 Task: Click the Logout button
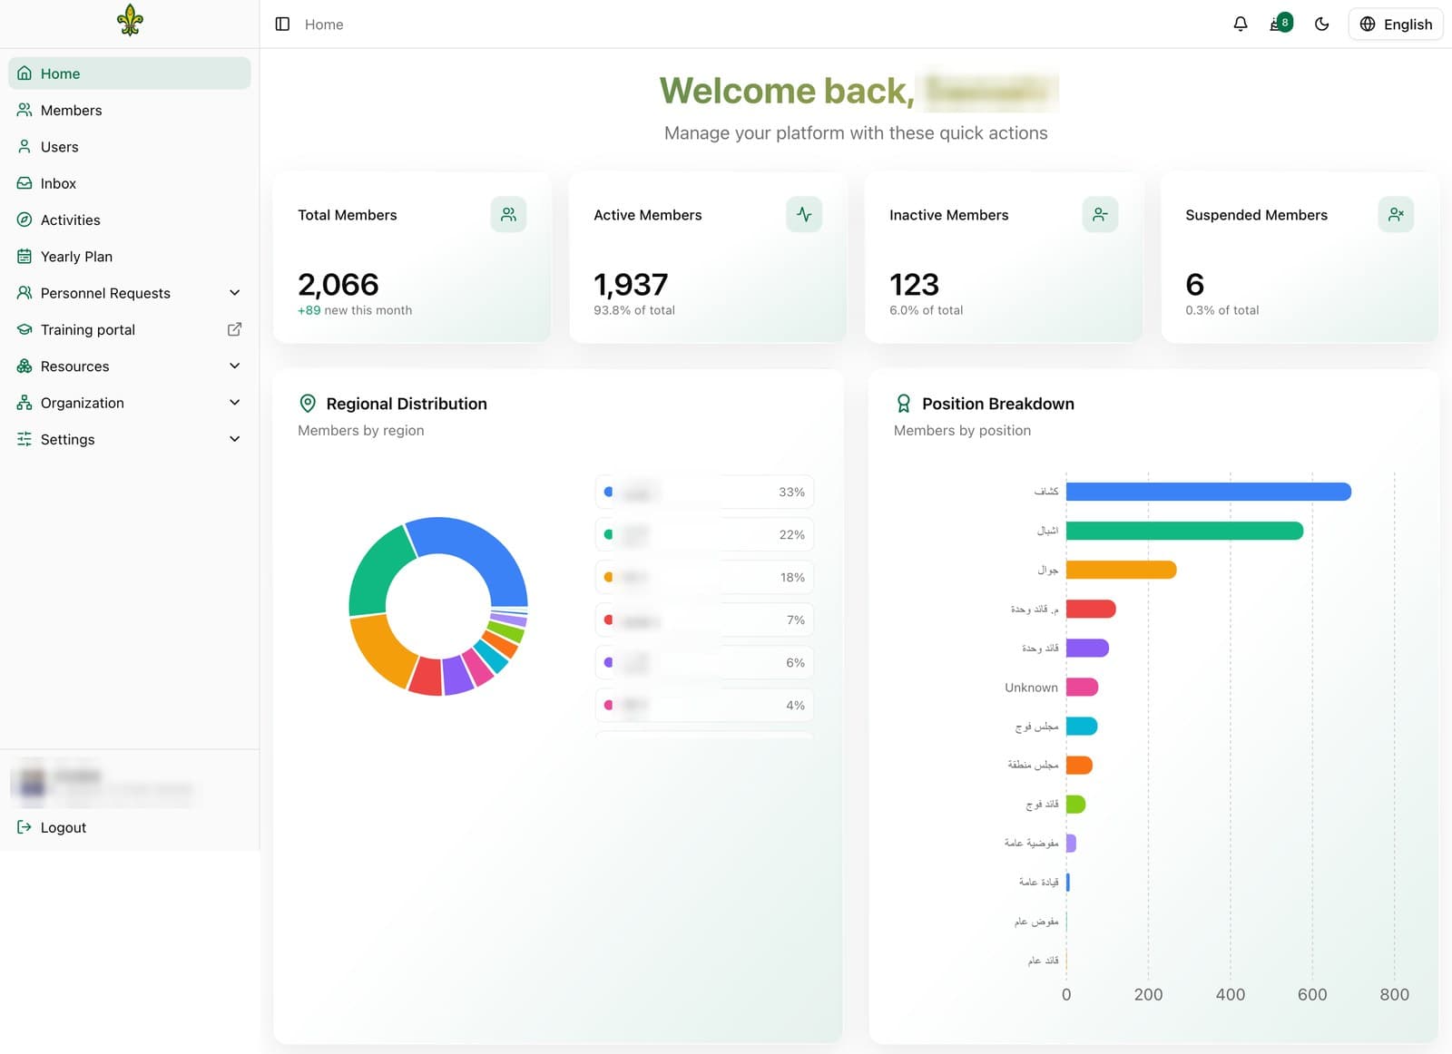pos(130,827)
